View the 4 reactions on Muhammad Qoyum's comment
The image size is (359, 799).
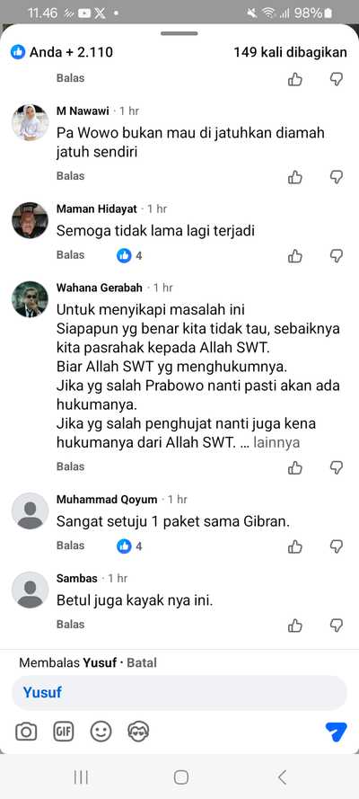tap(129, 546)
